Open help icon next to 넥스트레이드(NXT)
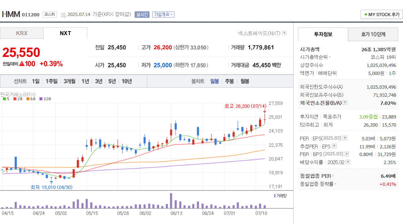The width and height of the screenshot is (403, 224). pyautogui.click(x=284, y=33)
